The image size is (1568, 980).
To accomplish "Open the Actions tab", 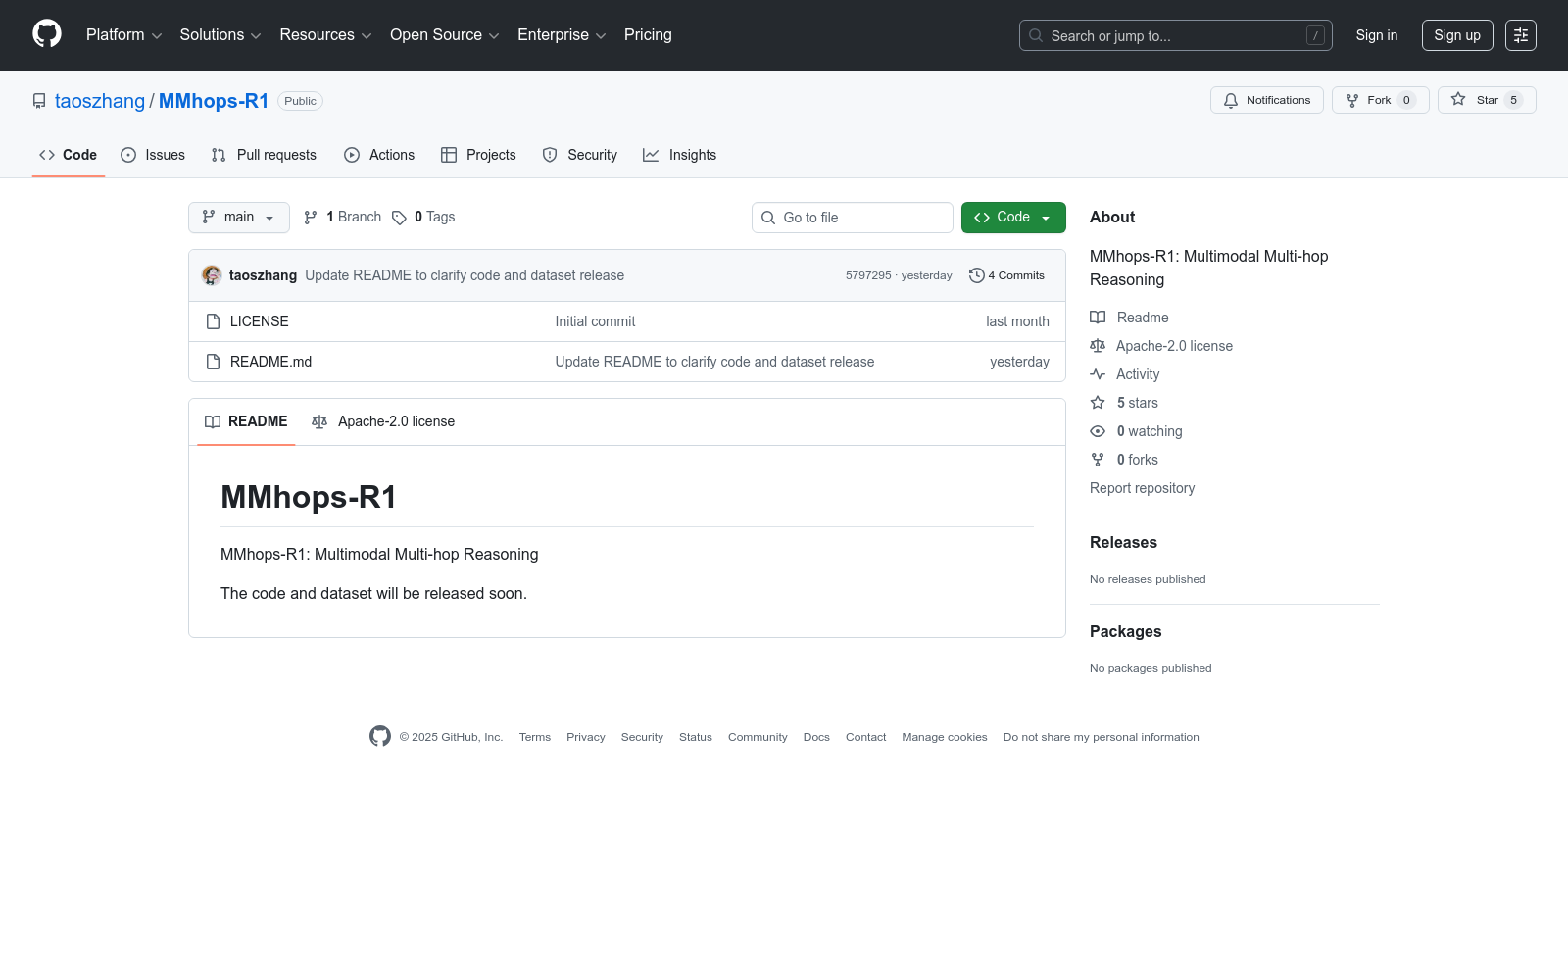I will tap(379, 155).
